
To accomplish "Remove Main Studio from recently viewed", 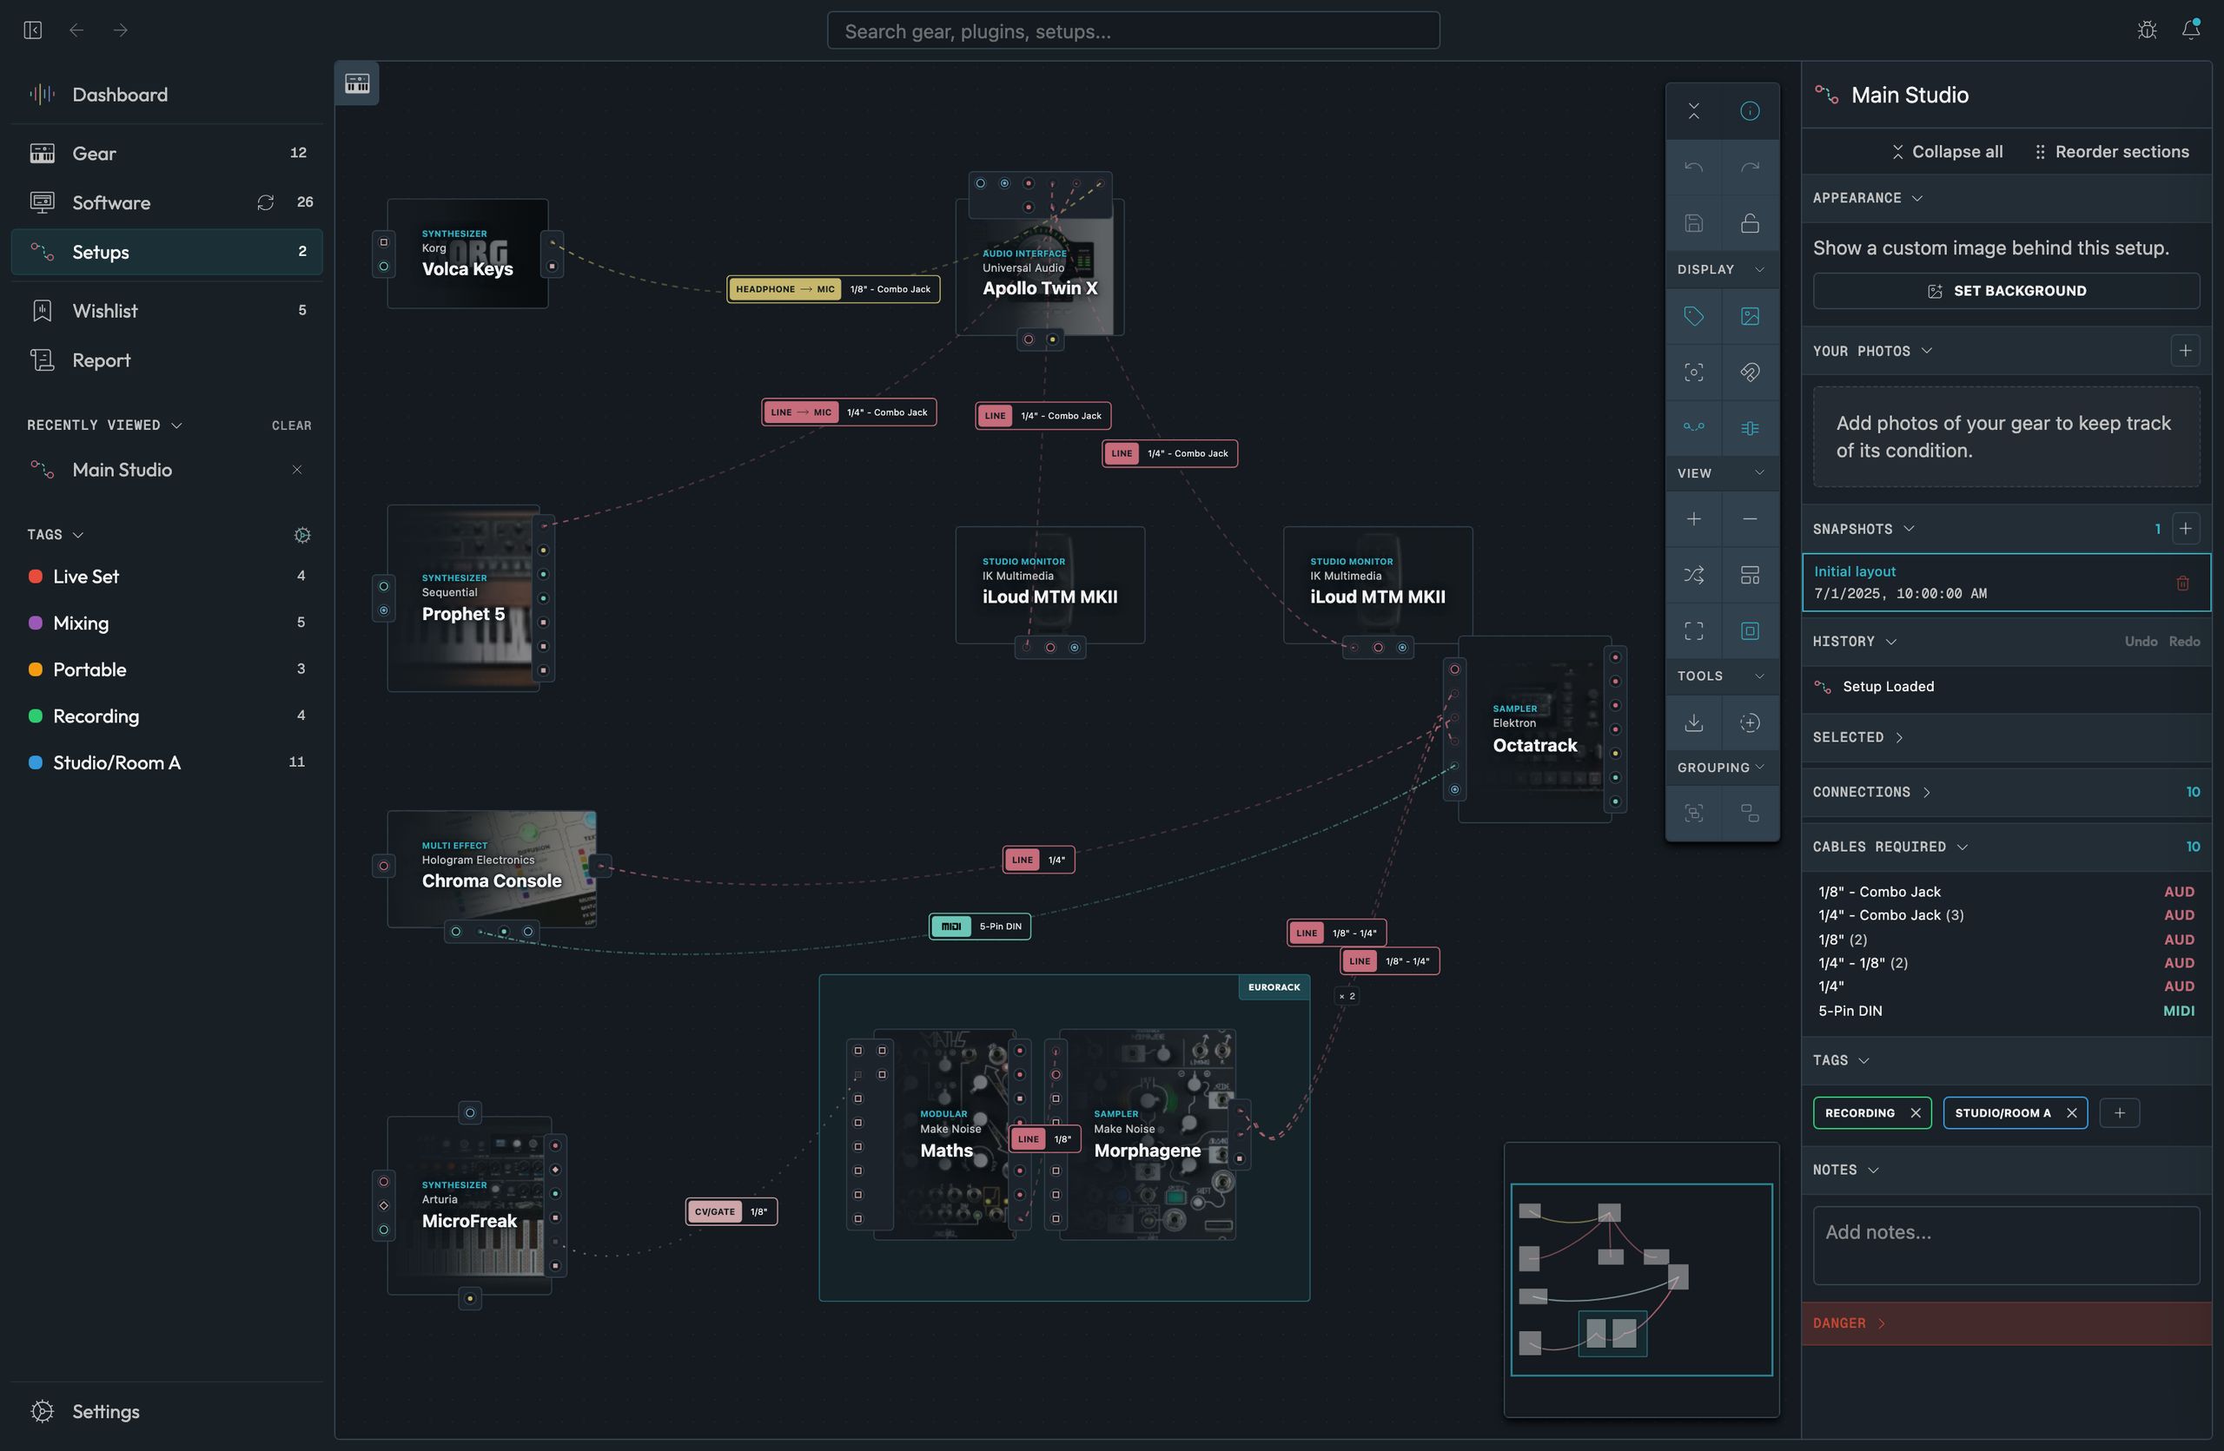I will 297,470.
